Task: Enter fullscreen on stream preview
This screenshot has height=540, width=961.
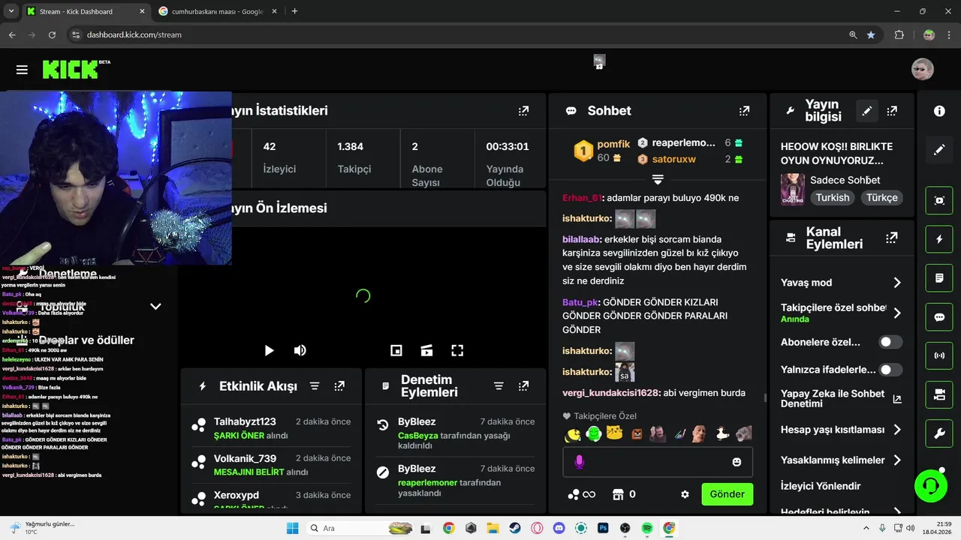Action: pos(457,350)
